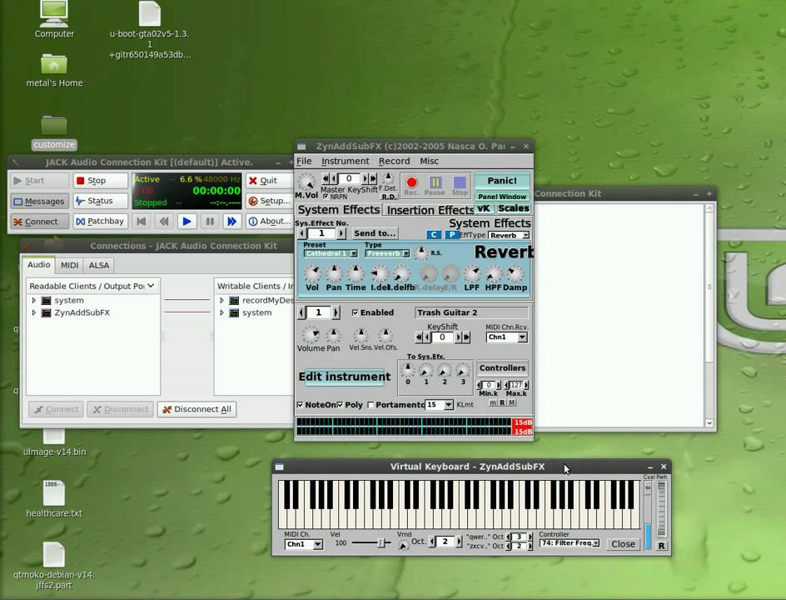786x600 pixels.
Task: Click the virtual keyboard Vrnd knob
Action: tap(403, 545)
